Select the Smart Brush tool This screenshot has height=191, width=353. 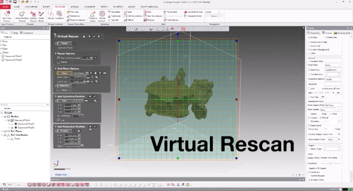(x=41, y=16)
